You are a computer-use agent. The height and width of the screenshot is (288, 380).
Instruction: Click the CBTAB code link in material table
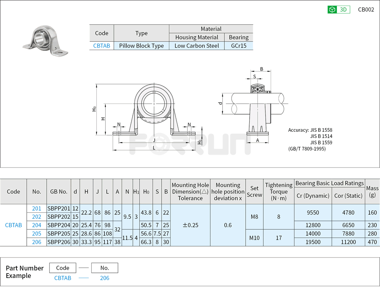tap(102, 46)
